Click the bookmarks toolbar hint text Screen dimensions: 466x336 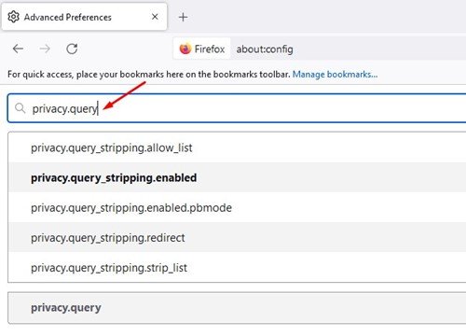(x=149, y=75)
